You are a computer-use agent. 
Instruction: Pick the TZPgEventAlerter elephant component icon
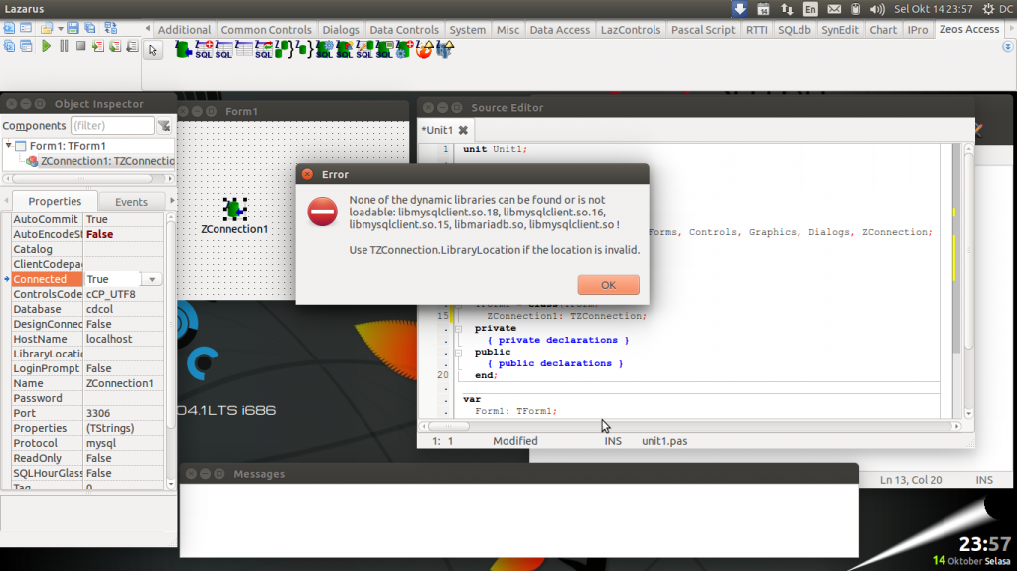tap(445, 49)
